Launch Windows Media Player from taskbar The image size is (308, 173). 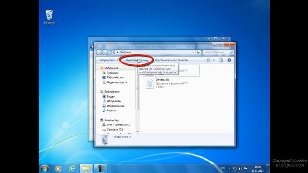pos(58,169)
